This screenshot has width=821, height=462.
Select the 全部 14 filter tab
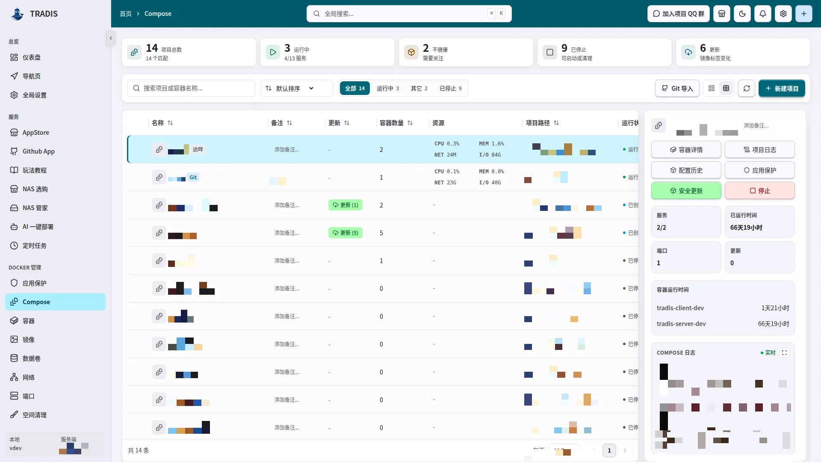355,88
